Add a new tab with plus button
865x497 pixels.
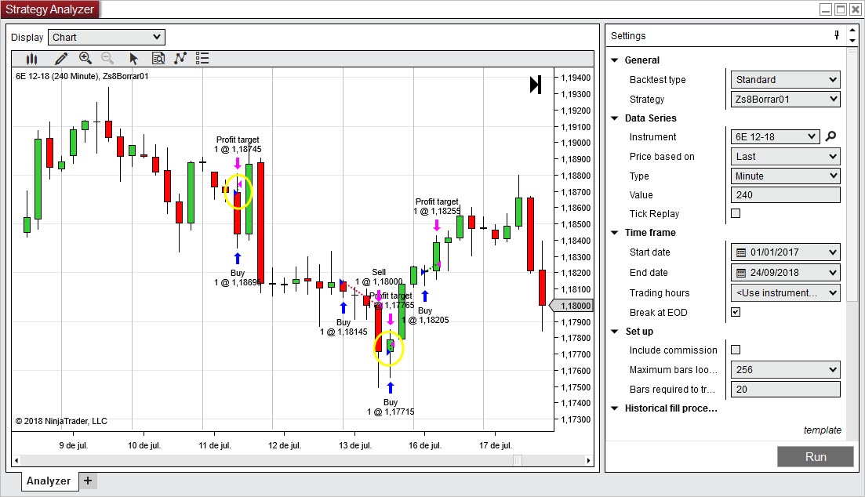click(x=88, y=481)
